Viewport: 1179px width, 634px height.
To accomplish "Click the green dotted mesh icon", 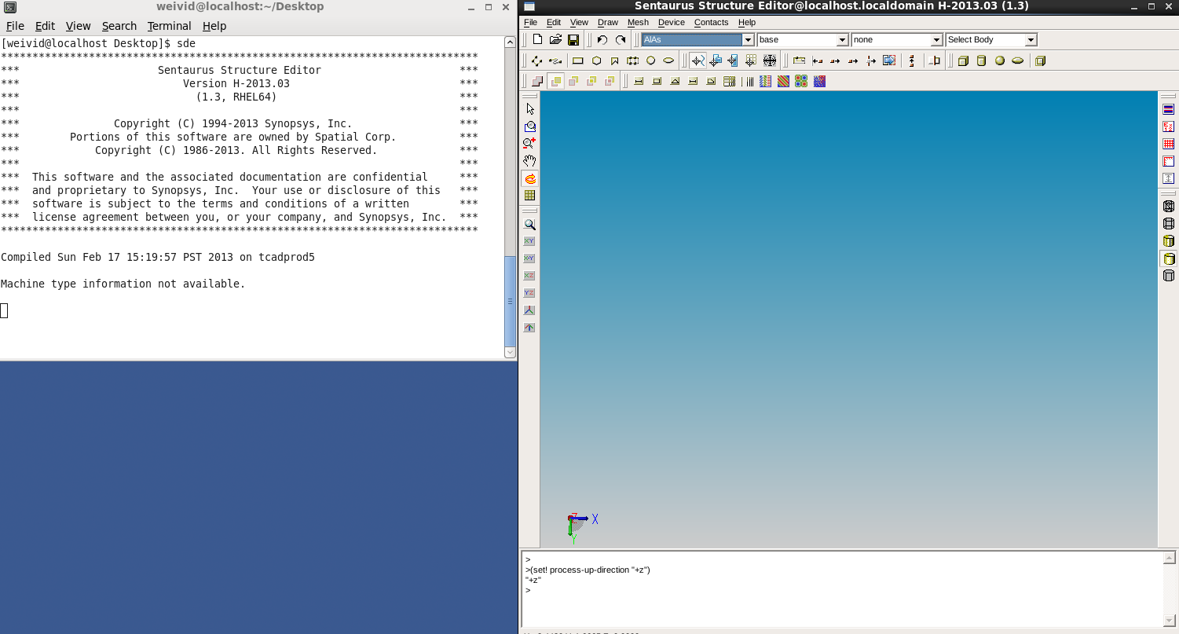I will [x=801, y=82].
